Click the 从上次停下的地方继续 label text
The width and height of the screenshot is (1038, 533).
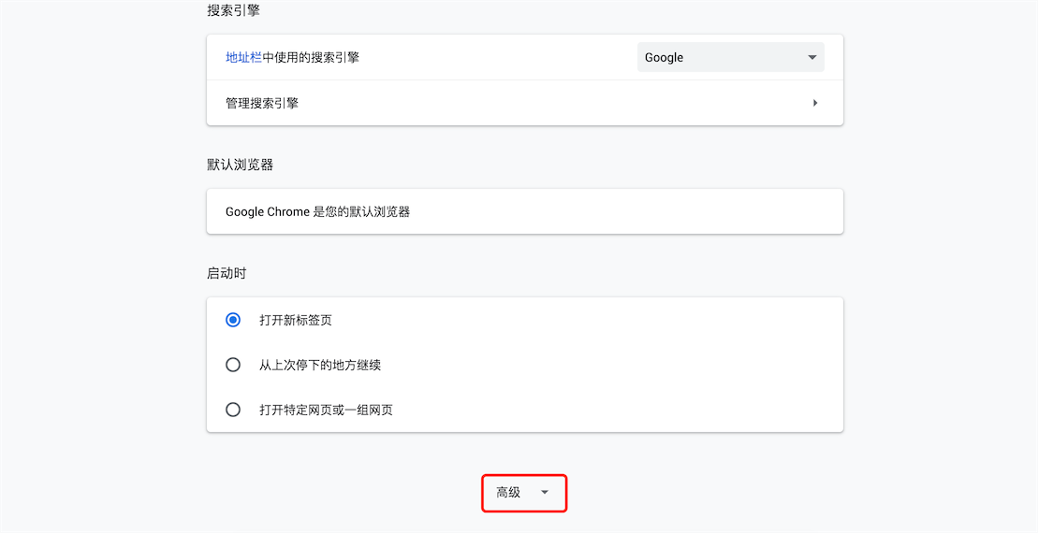320,365
